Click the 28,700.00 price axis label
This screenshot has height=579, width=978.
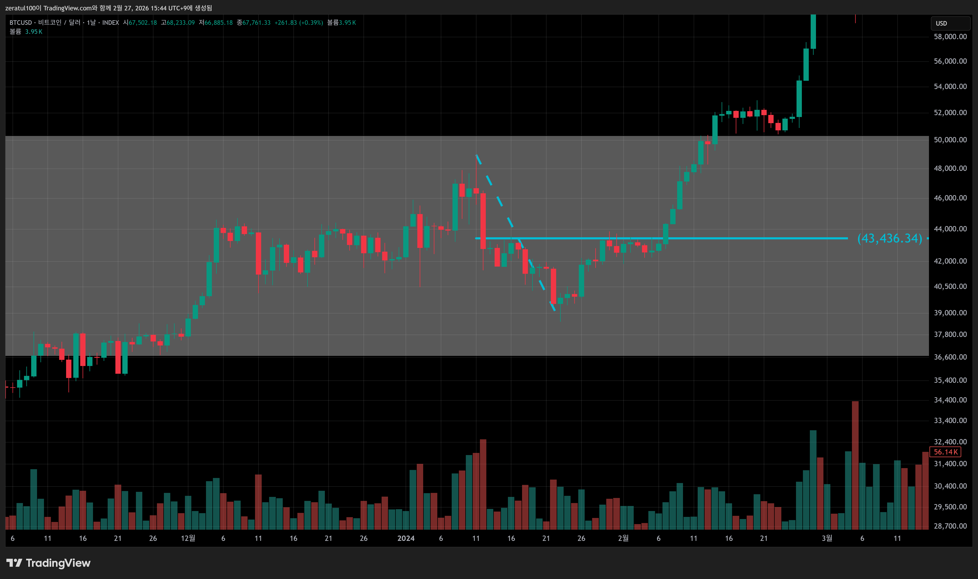(950, 526)
